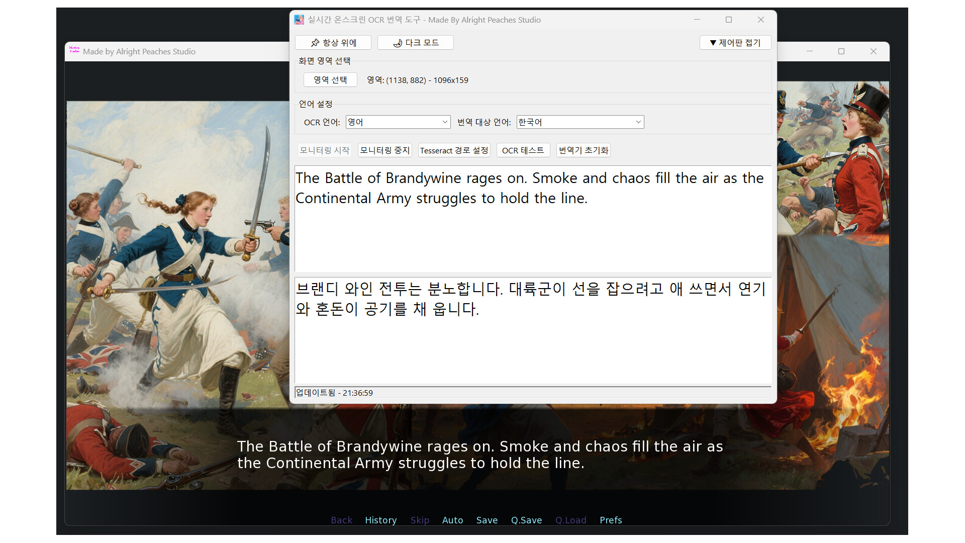This screenshot has width=965, height=543.
Task: Click the 영역 선택 region select button
Action: click(x=330, y=79)
